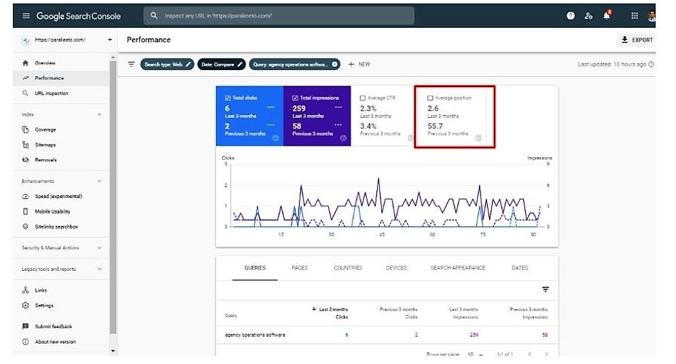Click the Coverage pages icon
Image resolution: width=676 pixels, height=364 pixels.
coord(25,129)
